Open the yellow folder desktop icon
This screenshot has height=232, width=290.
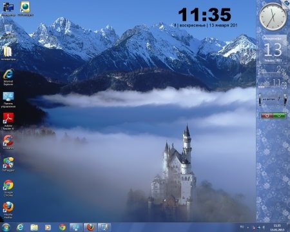(8, 53)
